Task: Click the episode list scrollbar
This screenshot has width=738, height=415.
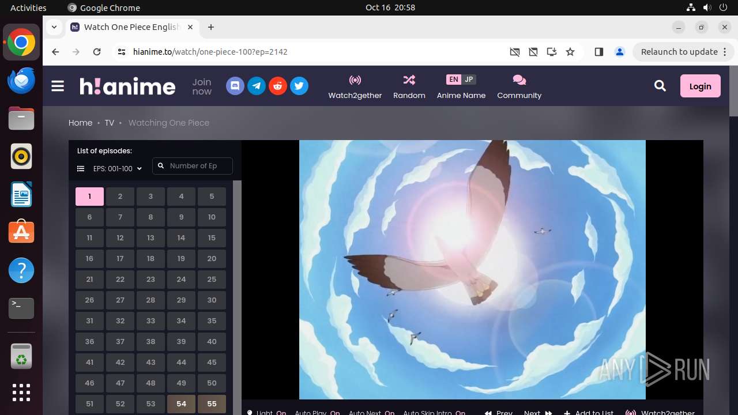Action: [x=237, y=297]
